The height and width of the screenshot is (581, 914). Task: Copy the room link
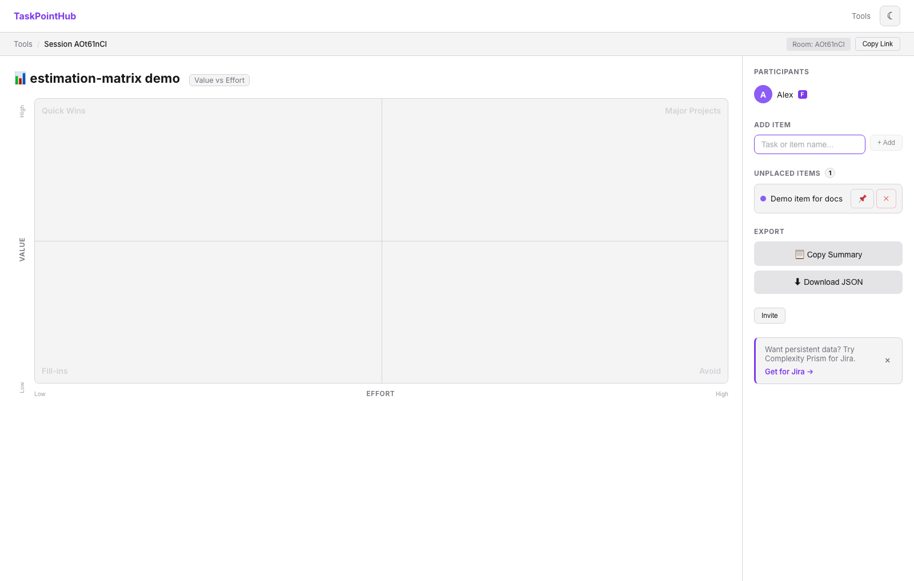877,44
